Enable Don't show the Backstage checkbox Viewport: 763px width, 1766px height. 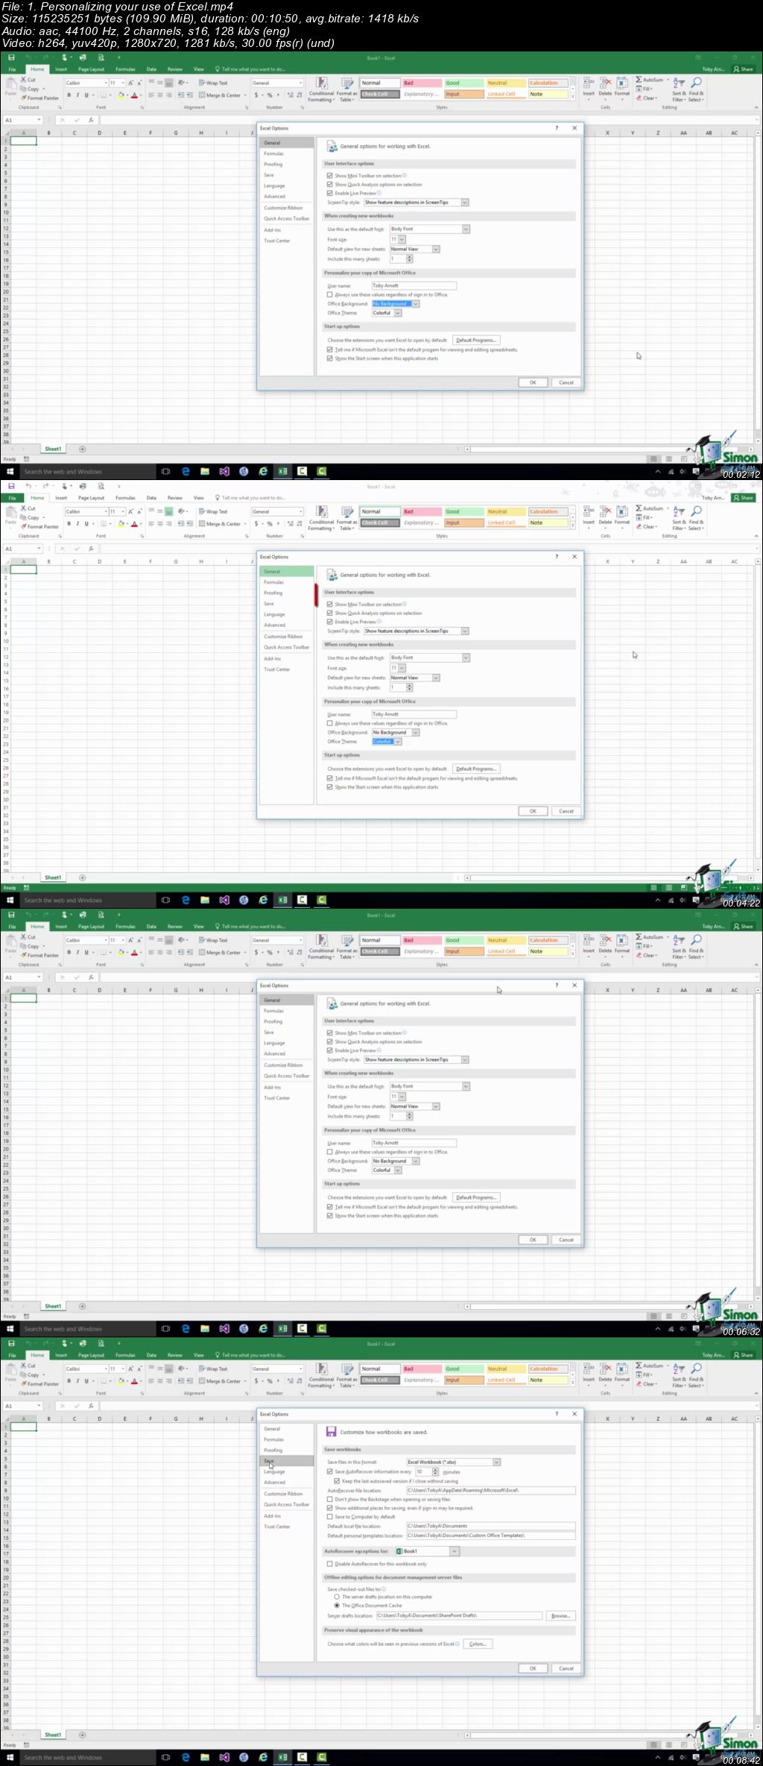click(330, 1499)
